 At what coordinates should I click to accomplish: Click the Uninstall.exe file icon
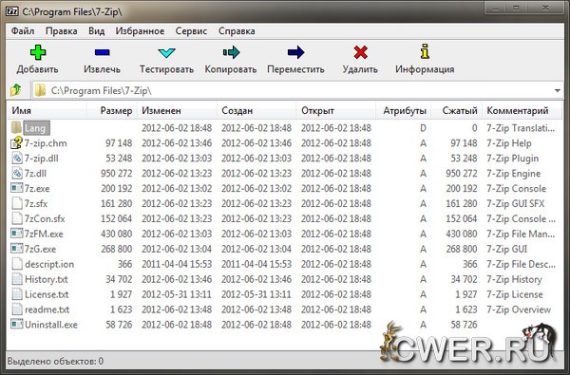pos(17,324)
